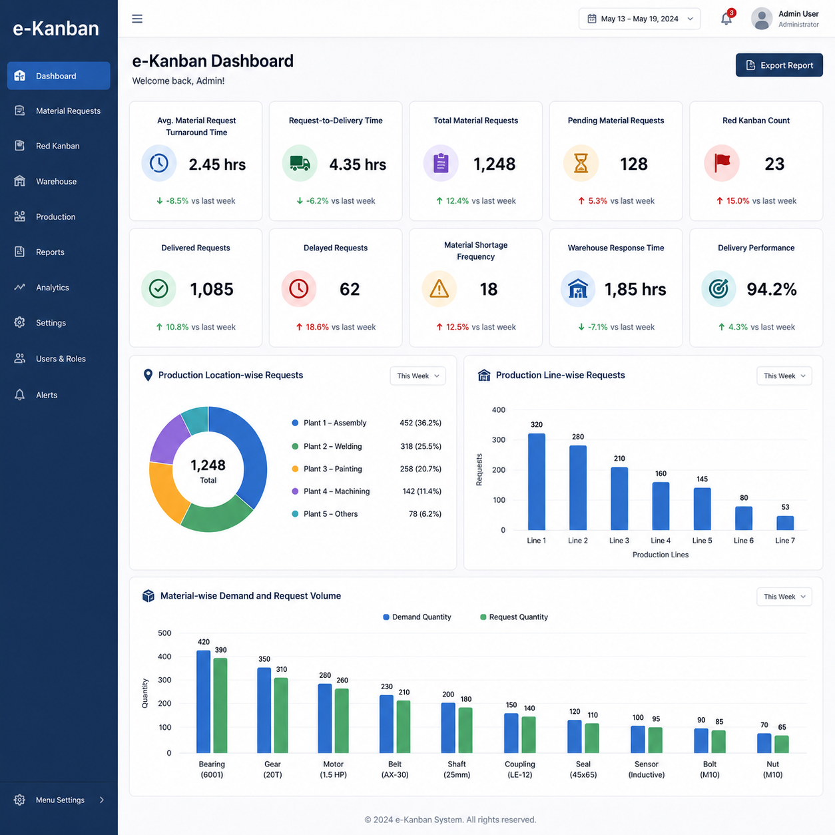
Task: Click the 94.2% Delivery Performance value
Action: [x=772, y=289]
